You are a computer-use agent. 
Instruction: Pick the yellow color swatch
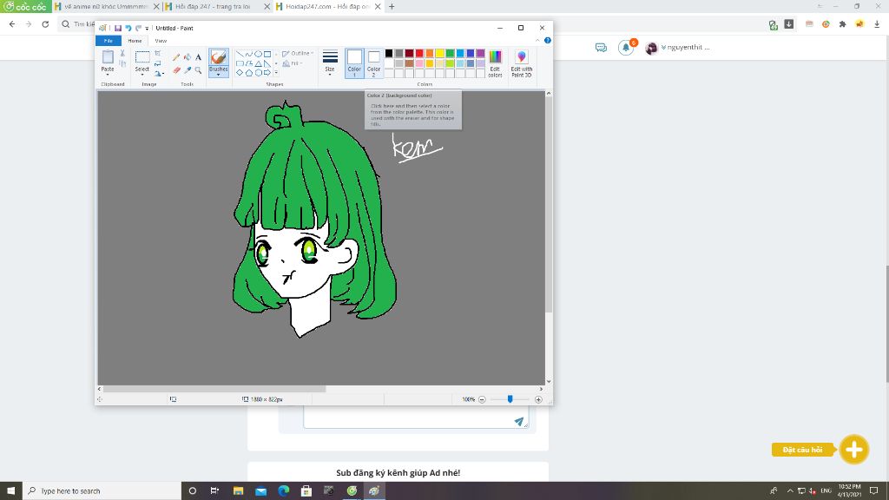[x=440, y=53]
